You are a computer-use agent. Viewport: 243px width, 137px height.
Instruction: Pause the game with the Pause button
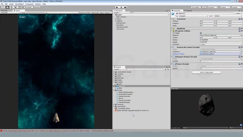click(121, 7)
